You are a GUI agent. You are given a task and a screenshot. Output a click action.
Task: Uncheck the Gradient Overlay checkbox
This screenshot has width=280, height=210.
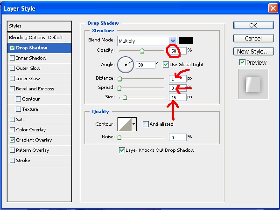(x=12, y=140)
